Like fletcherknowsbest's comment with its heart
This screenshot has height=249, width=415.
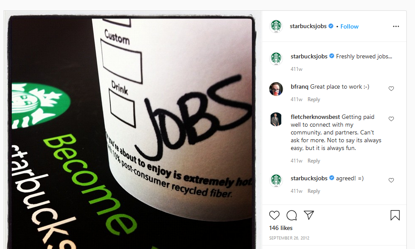coord(391,118)
